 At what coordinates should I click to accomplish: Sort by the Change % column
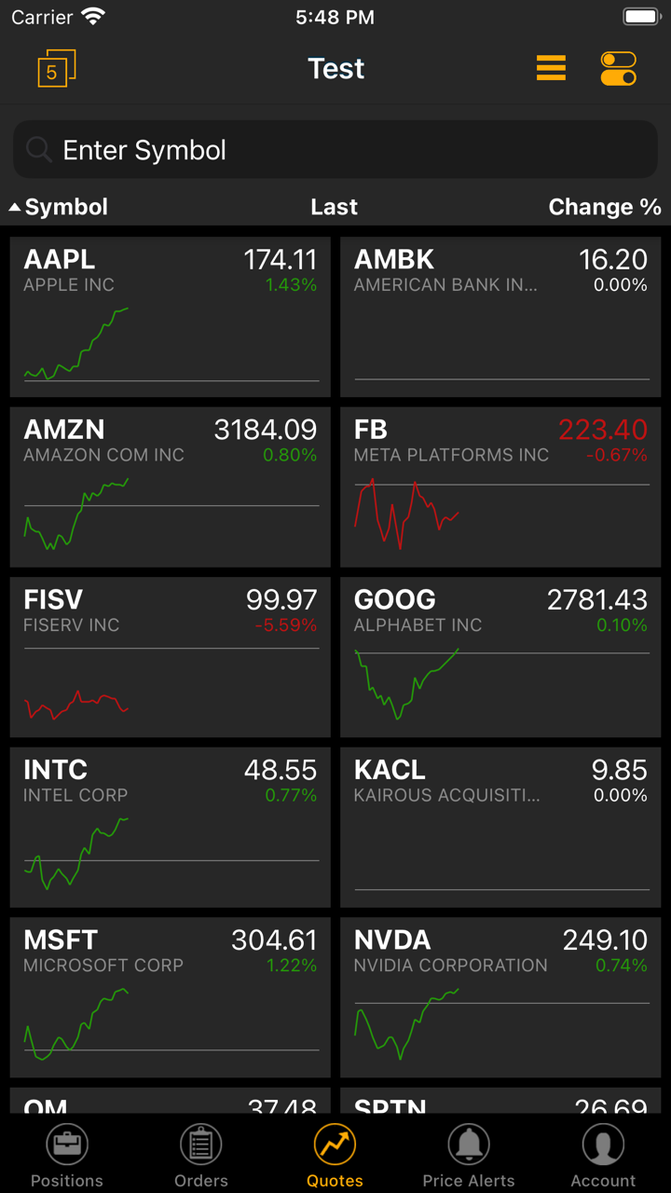(x=604, y=207)
